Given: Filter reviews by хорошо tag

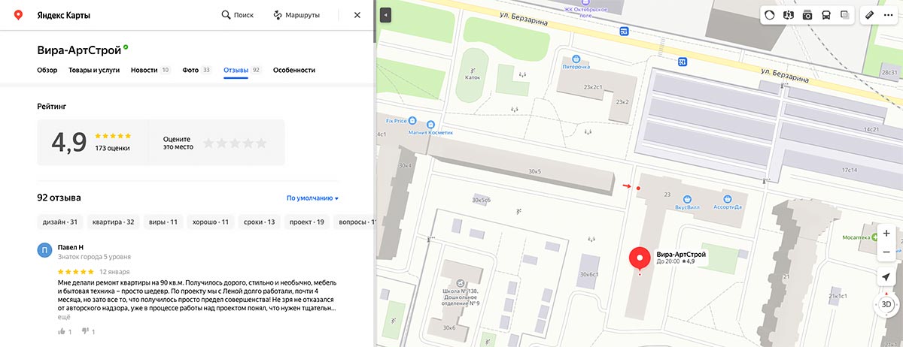Looking at the screenshot, I should click(x=211, y=222).
